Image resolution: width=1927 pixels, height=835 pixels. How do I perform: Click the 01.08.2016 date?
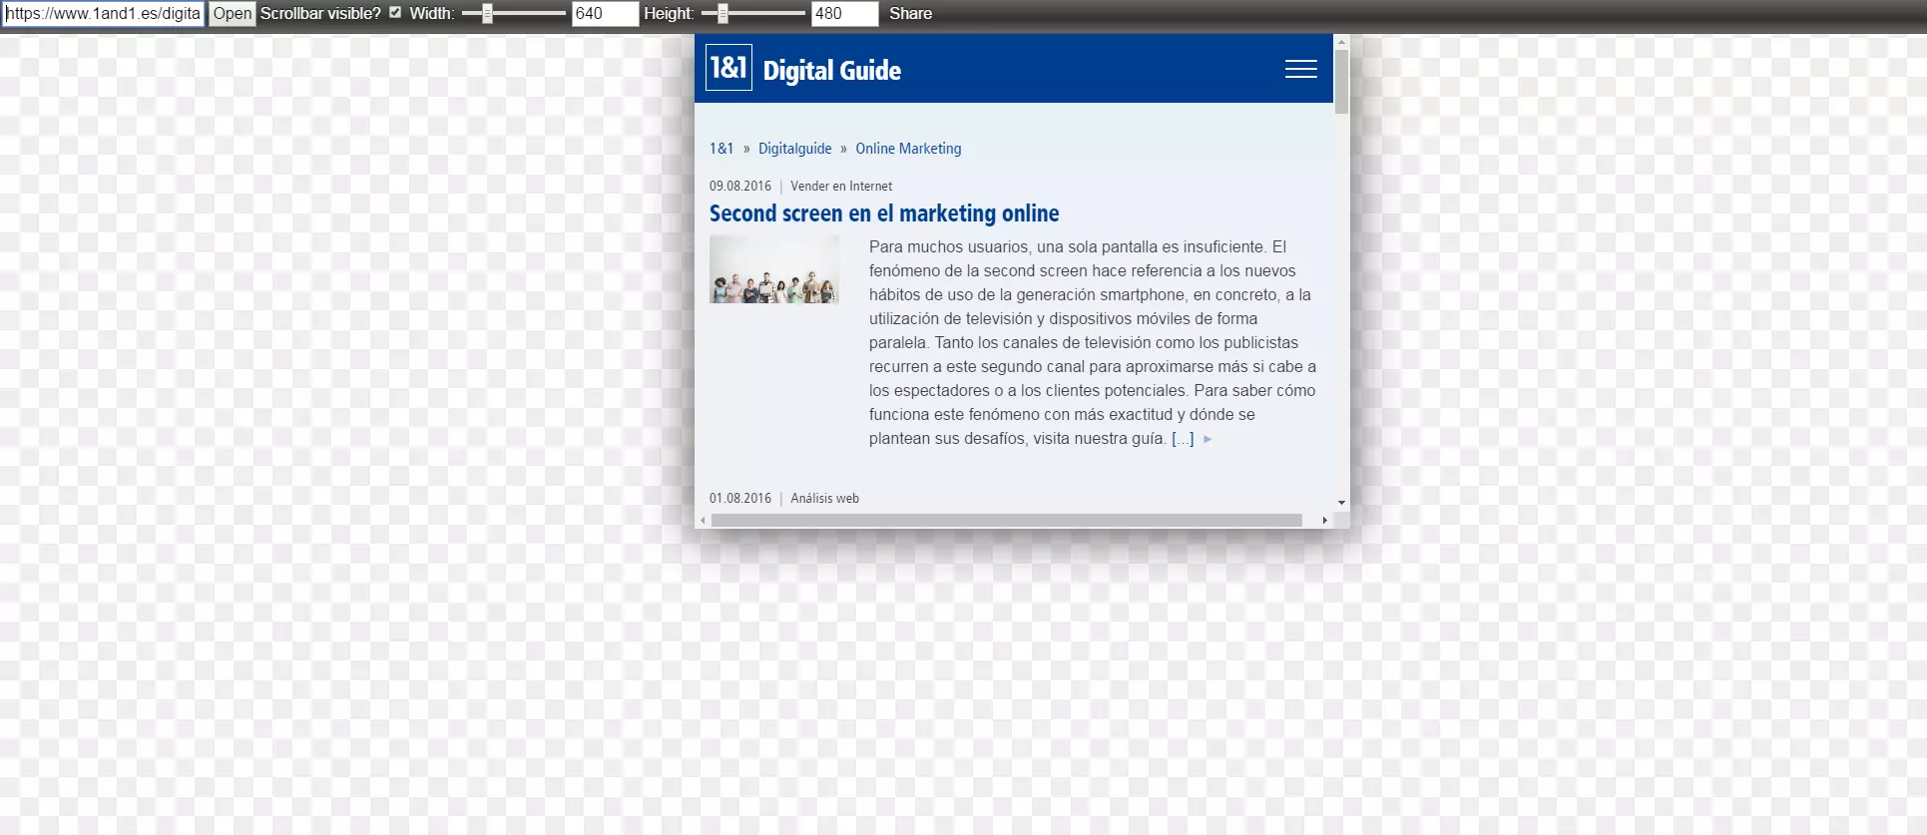point(740,498)
